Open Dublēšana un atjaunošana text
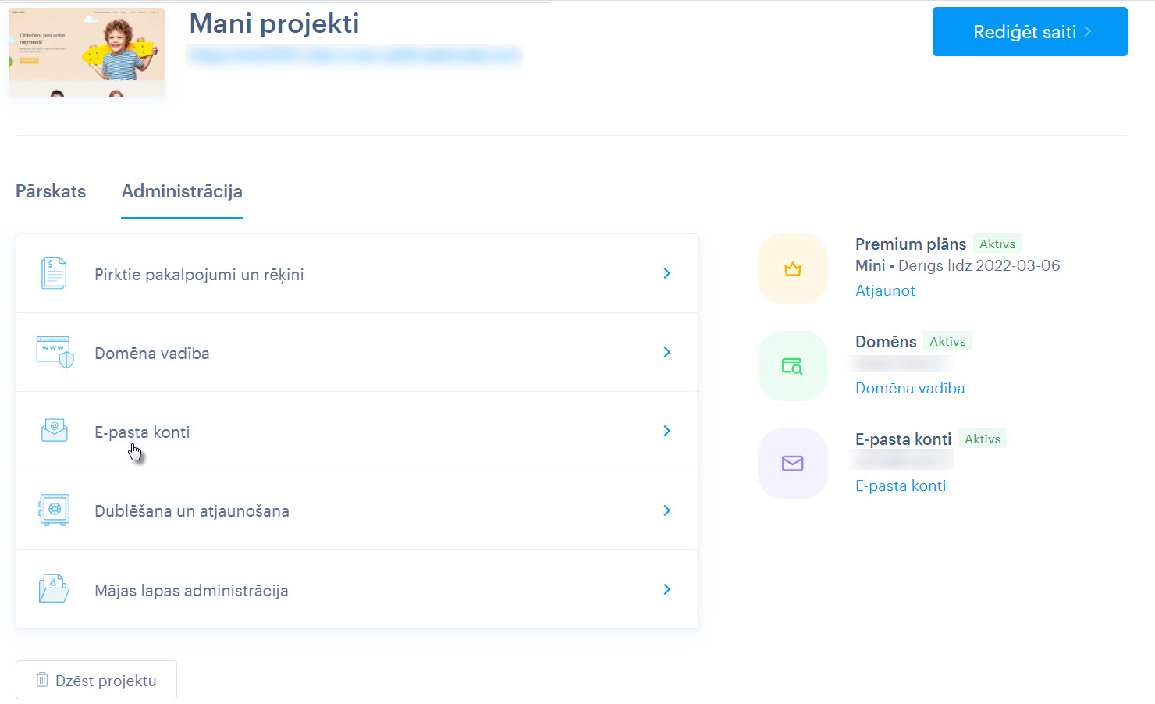The width and height of the screenshot is (1155, 704). [x=192, y=511]
